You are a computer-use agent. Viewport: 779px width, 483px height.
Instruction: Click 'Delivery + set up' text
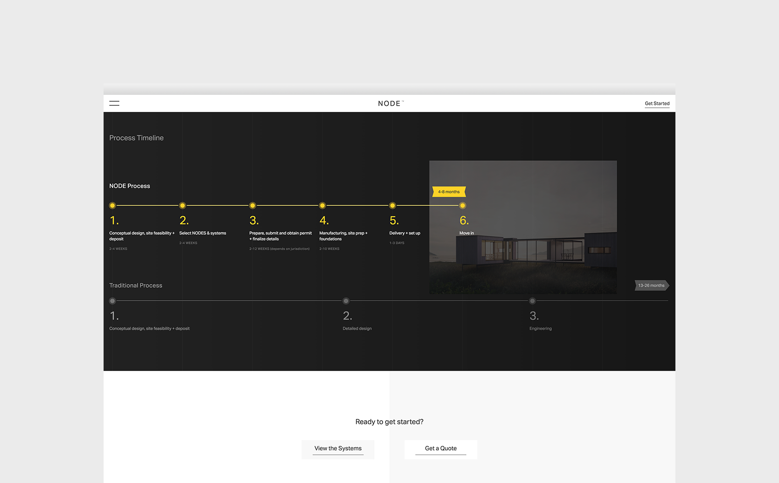[405, 233]
